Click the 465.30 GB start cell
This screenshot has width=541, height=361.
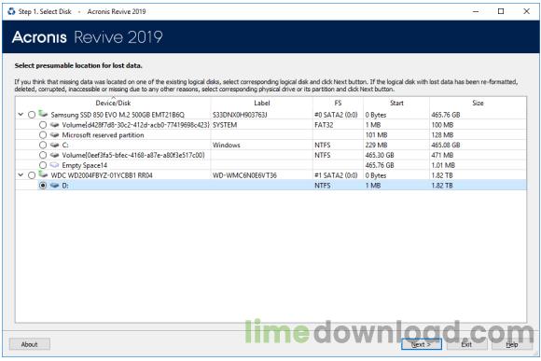coord(380,155)
